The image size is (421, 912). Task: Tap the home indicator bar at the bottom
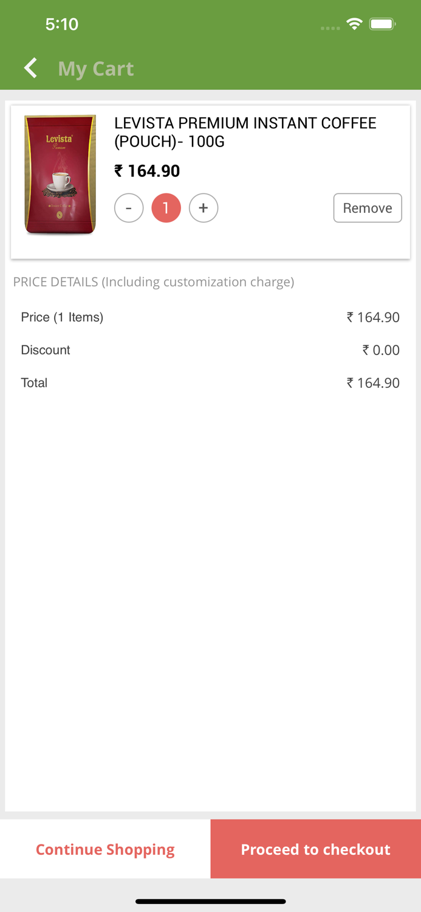click(x=210, y=902)
